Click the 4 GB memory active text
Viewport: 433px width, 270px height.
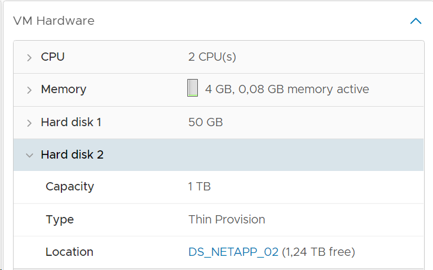pyautogui.click(x=287, y=90)
